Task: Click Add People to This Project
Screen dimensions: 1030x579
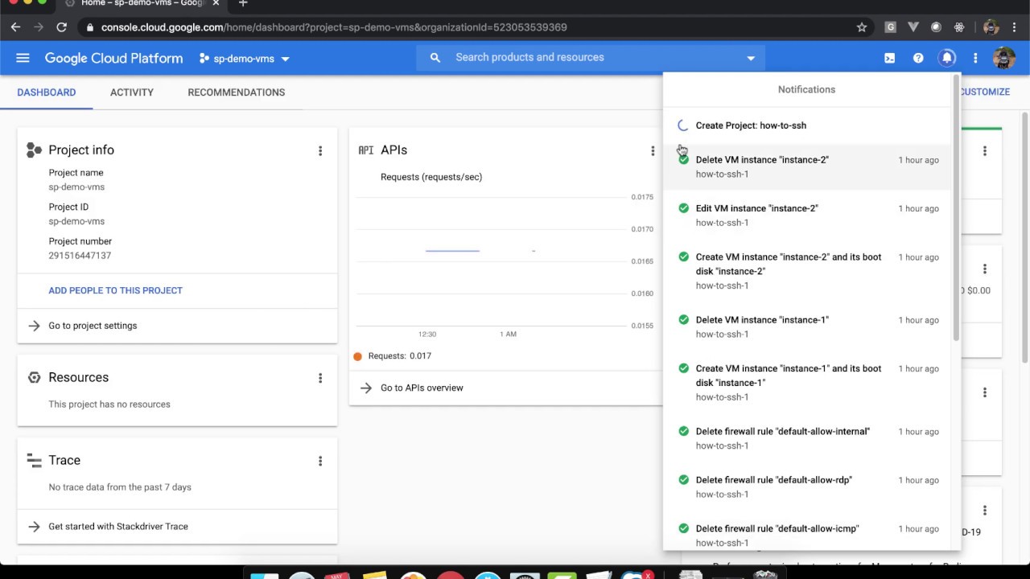Action: (115, 290)
